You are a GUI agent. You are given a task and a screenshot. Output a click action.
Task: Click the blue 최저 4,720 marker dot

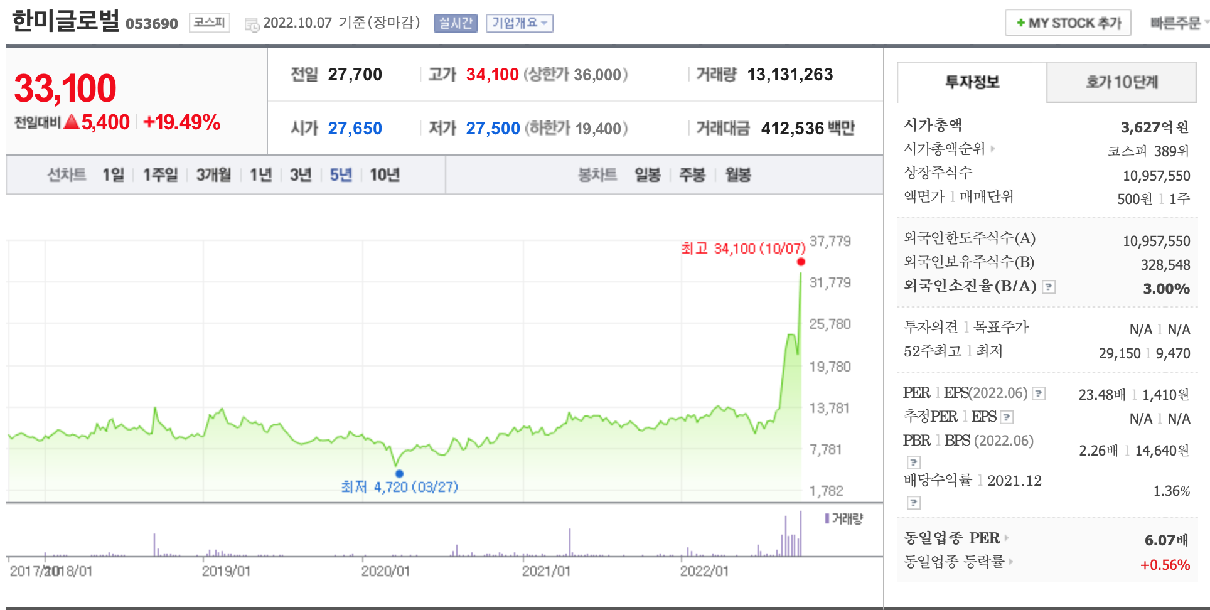click(x=399, y=474)
